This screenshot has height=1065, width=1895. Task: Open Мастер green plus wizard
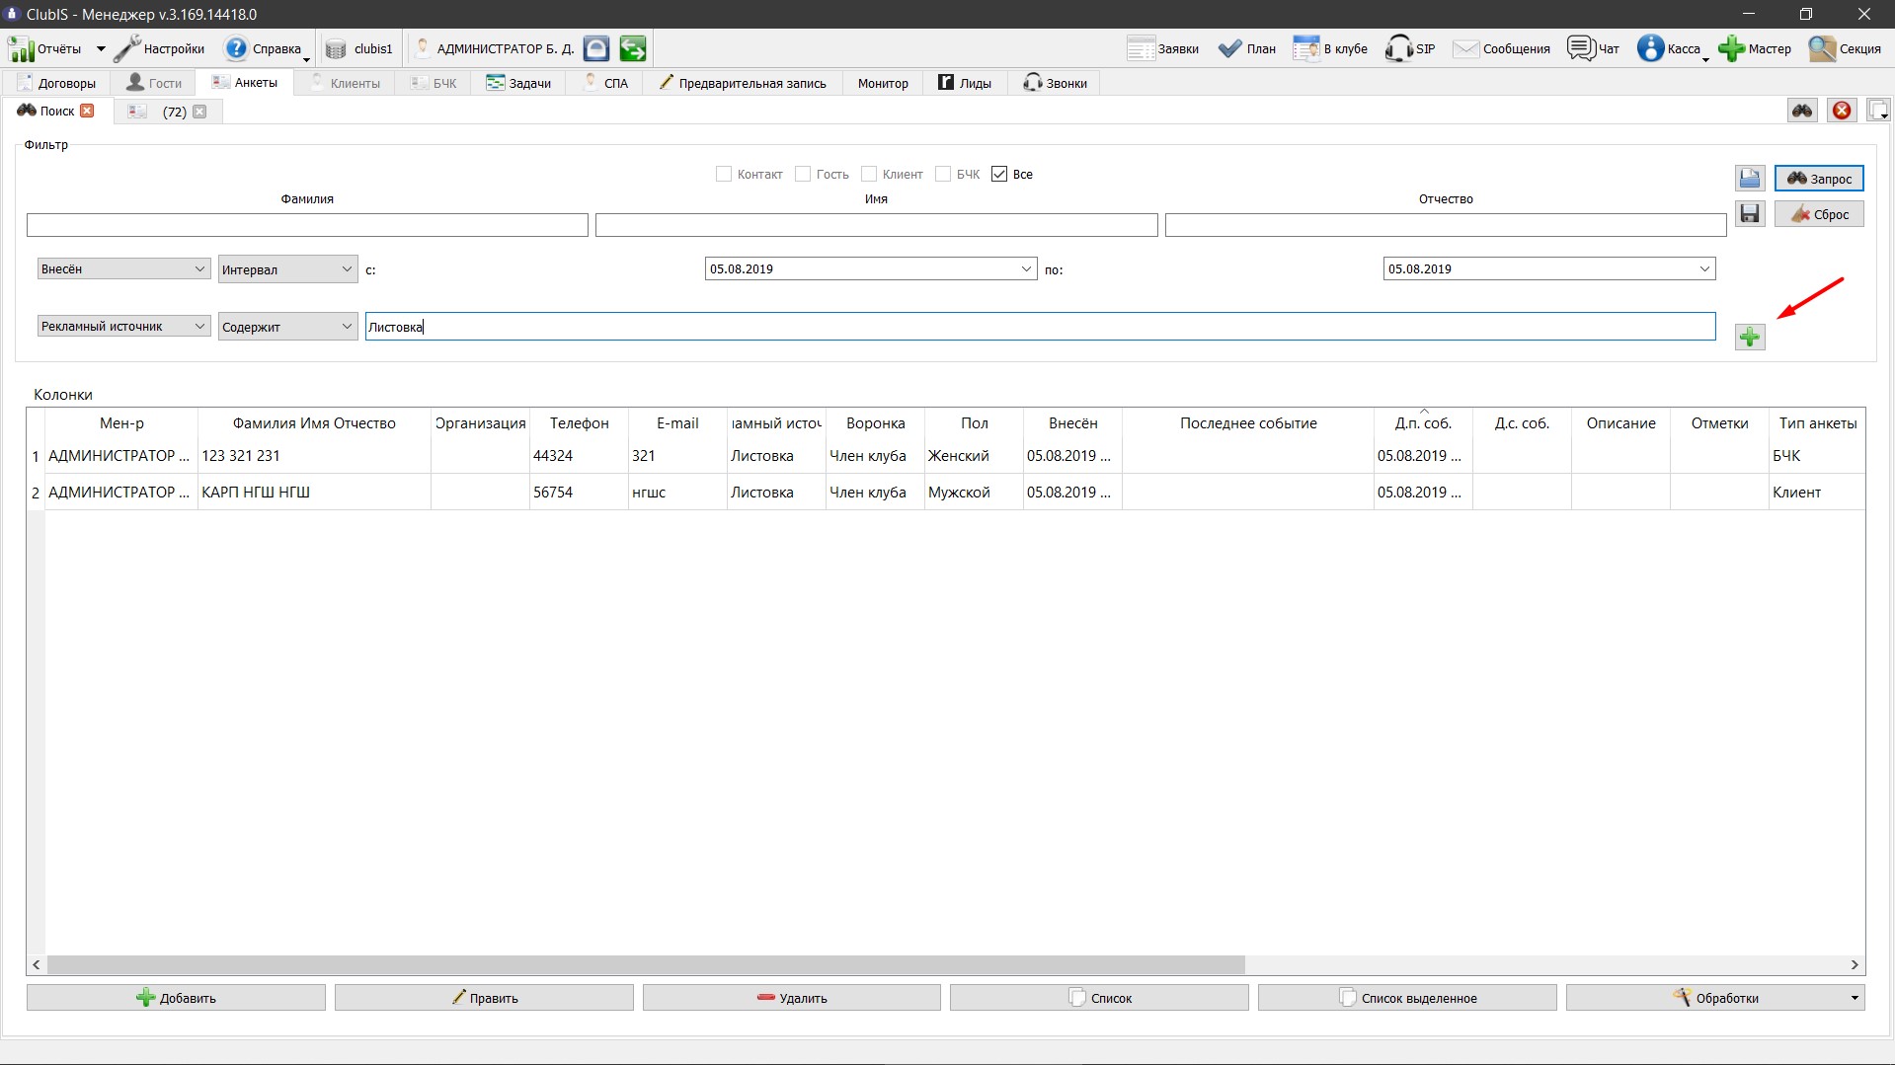pyautogui.click(x=1731, y=48)
